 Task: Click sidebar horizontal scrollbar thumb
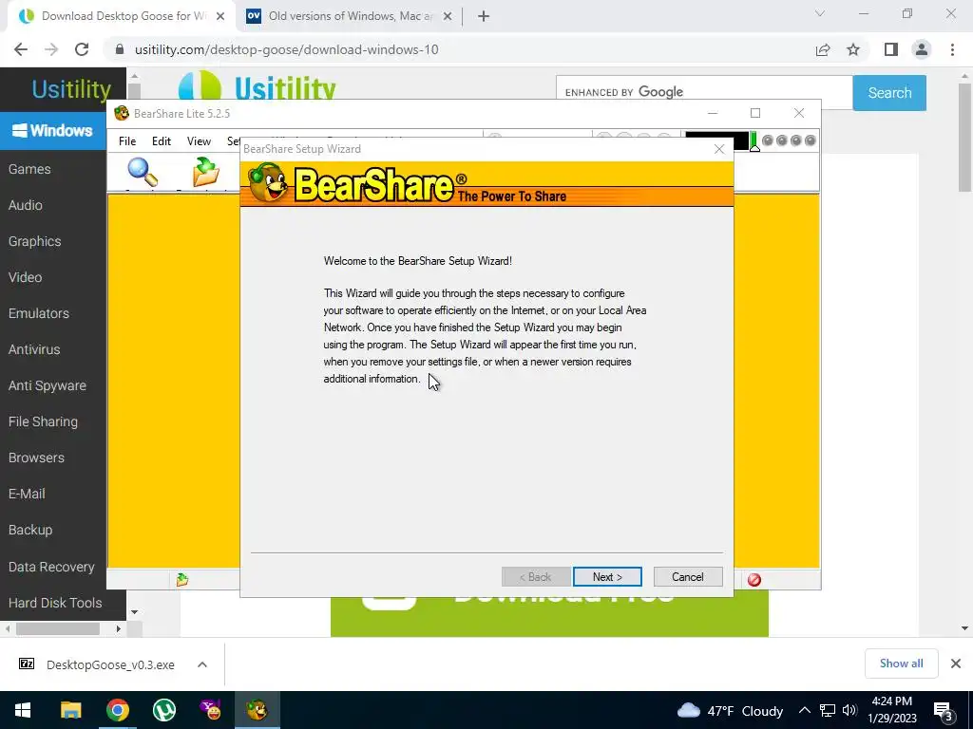point(57,628)
